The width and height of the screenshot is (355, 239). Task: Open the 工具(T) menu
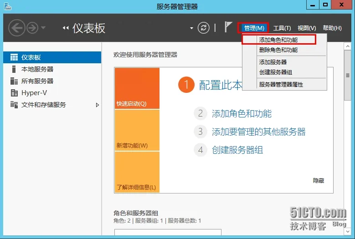[x=282, y=28]
